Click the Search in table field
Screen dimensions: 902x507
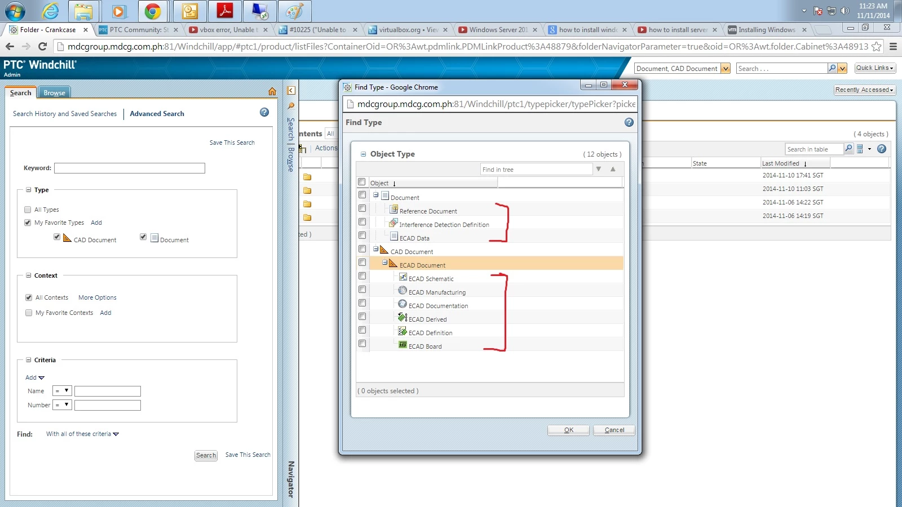pos(814,149)
